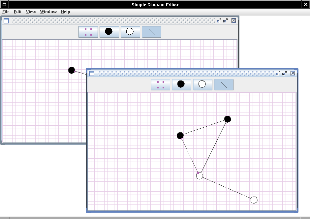Viewport: 310px width, 219px height.
Task: Choose filled circle tool in back window
Action: click(109, 32)
